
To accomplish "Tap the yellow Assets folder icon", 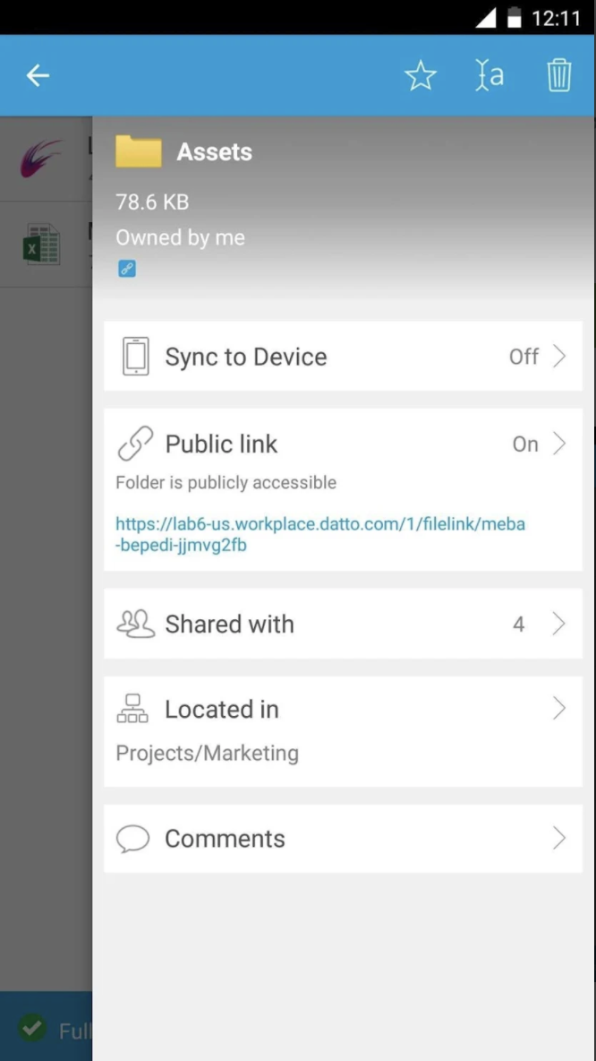I will click(138, 152).
